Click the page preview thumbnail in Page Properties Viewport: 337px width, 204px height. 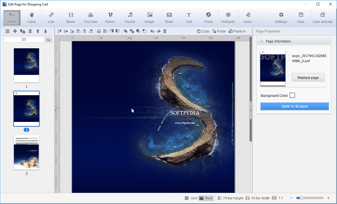(273, 68)
